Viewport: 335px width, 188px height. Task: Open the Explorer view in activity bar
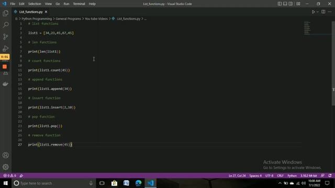6,13
